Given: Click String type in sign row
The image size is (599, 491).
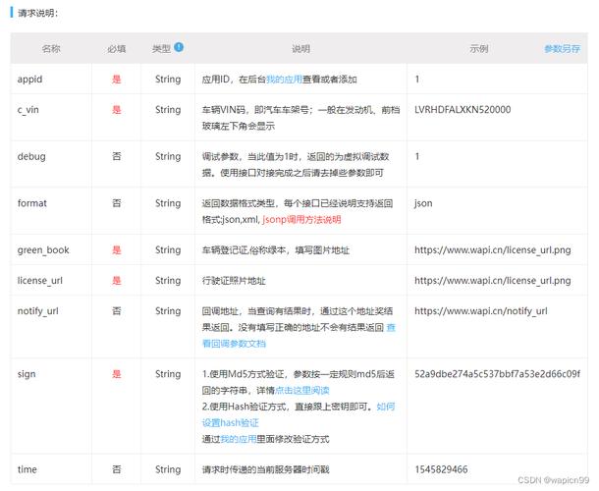Looking at the screenshot, I should 168,374.
